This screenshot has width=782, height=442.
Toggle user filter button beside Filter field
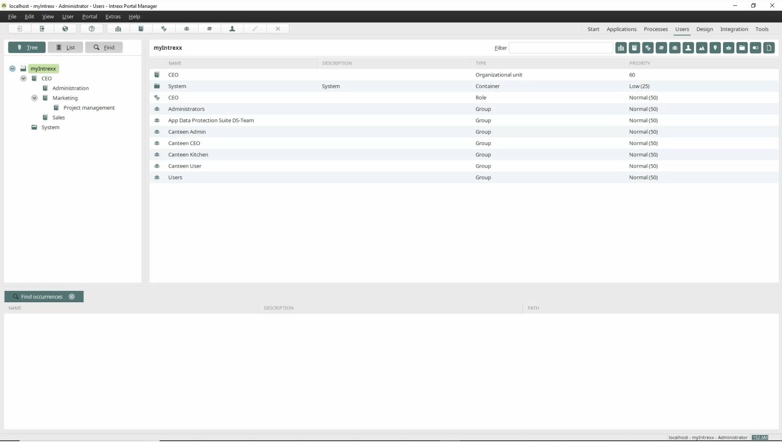688,48
